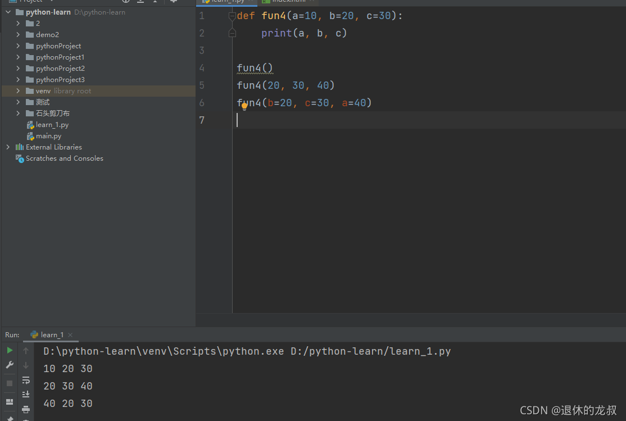The width and height of the screenshot is (626, 421).
Task: Select the pythonProject1 folder row
Action: 98,57
